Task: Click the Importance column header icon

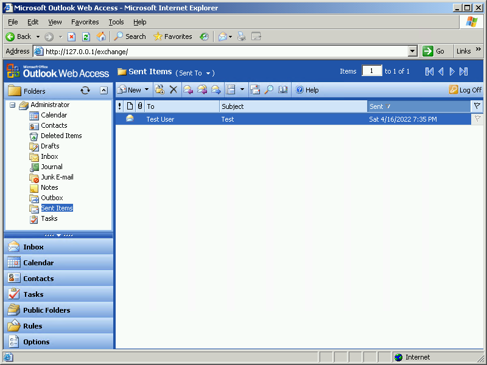Action: (x=119, y=106)
